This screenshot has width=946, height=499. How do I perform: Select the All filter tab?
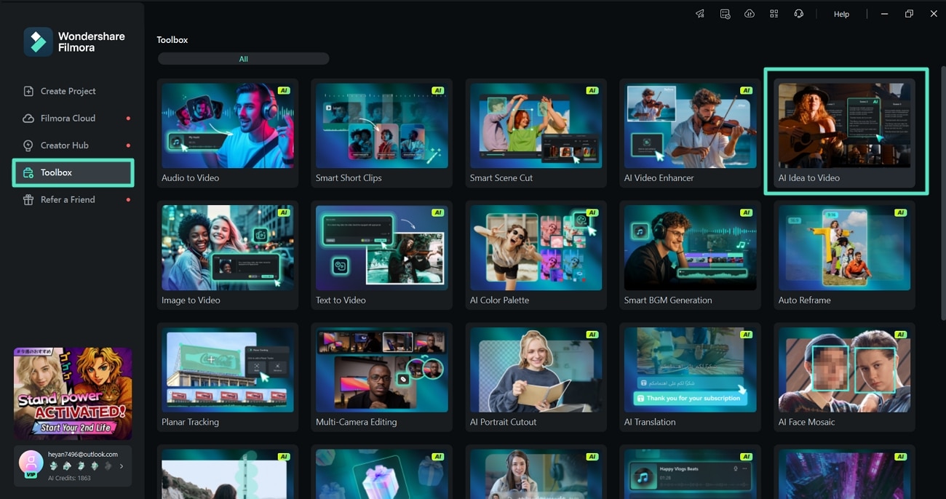[x=243, y=59]
